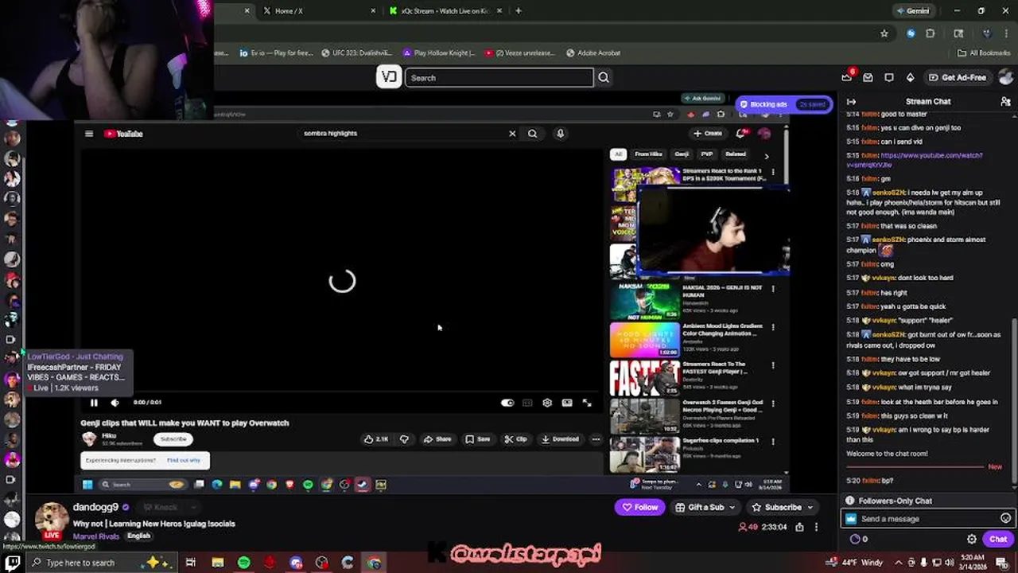Subscribe to the Hiku YouTube channel
1018x573 pixels.
[x=173, y=439]
